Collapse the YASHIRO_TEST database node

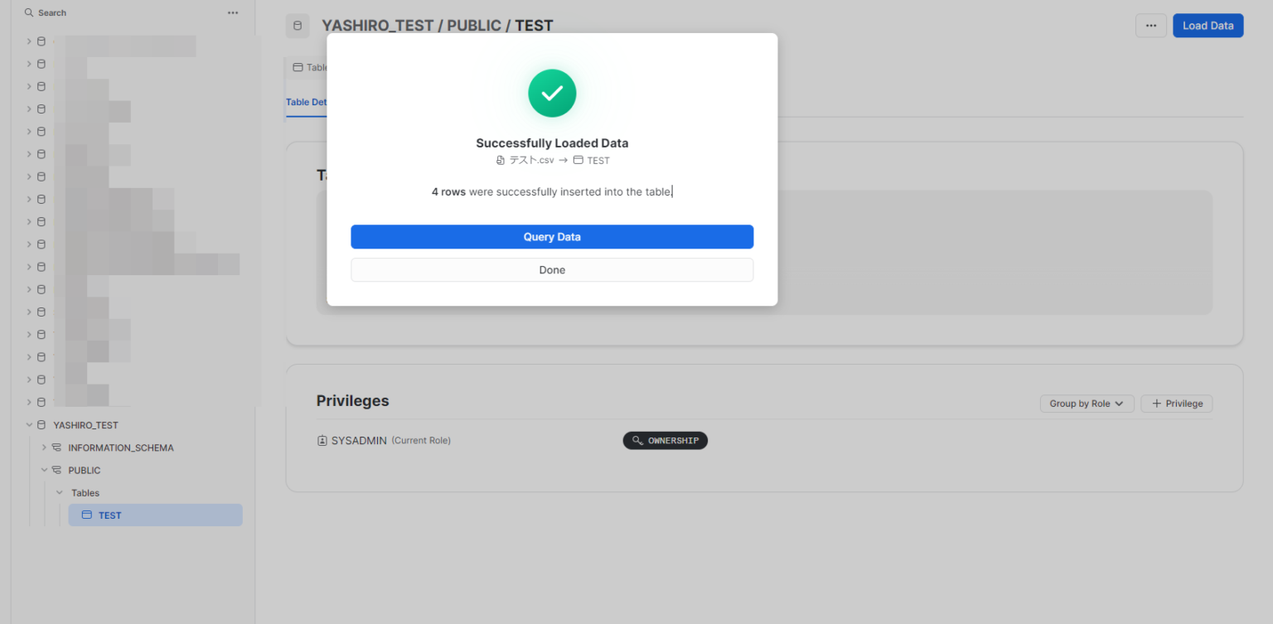click(29, 425)
